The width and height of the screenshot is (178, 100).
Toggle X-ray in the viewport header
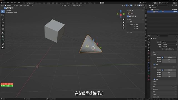pyautogui.click(x=135, y=5)
